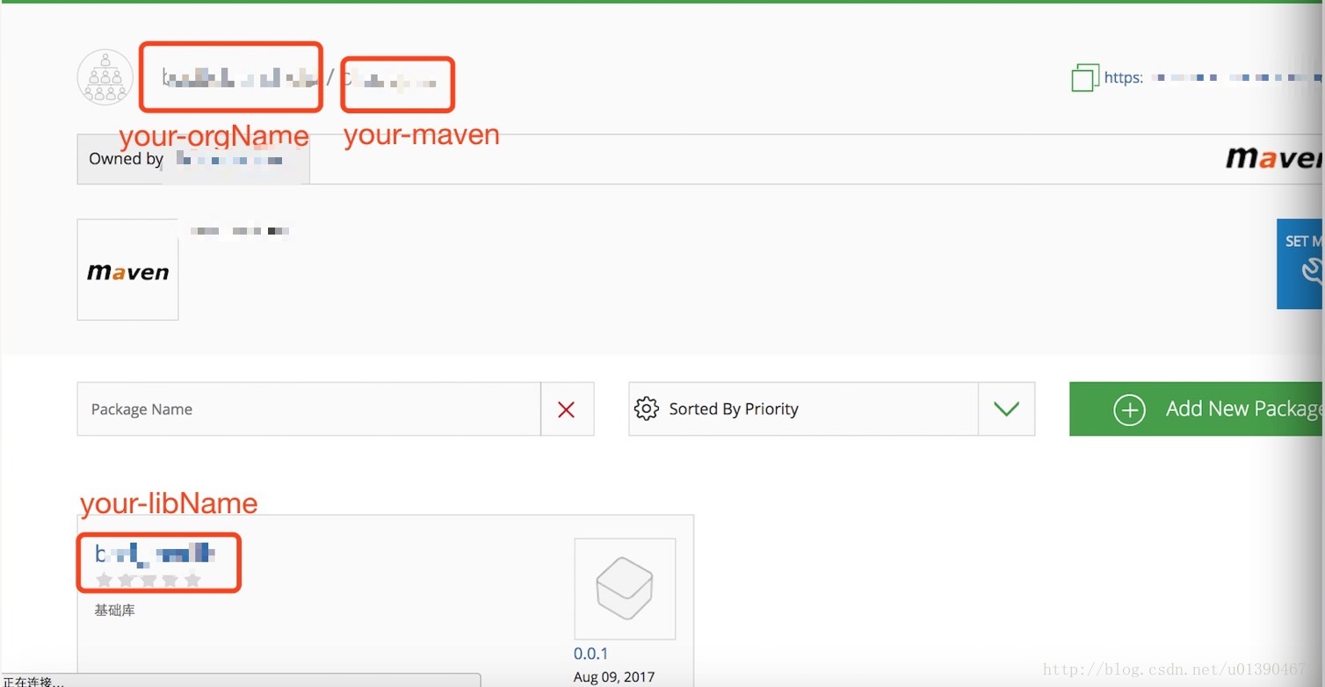Select the Sorted By Priority text
The height and width of the screenshot is (687, 1325).
[734, 409]
